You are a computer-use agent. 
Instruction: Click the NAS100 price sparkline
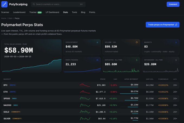coord(85,105)
